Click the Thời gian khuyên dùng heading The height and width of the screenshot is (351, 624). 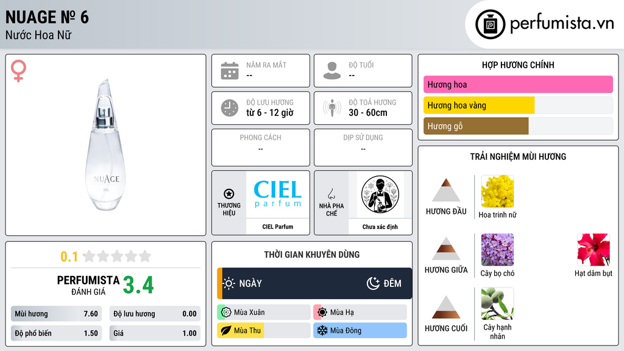click(x=312, y=255)
